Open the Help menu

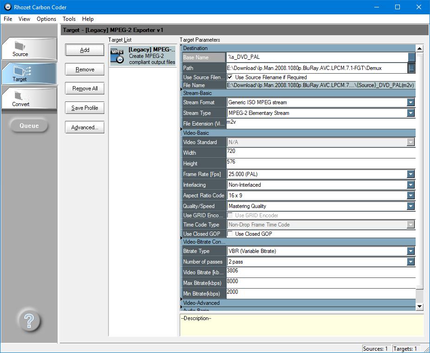point(88,19)
